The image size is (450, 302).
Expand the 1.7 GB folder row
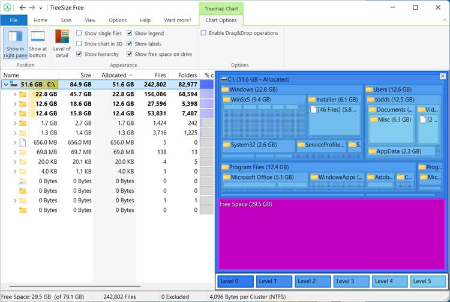click(x=15, y=123)
